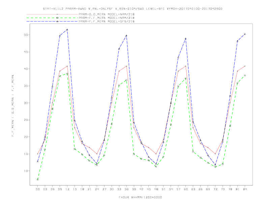The width and height of the screenshot is (267, 206).
Task: Click x-axis forecast hour label 18
Action: (x=82, y=189)
